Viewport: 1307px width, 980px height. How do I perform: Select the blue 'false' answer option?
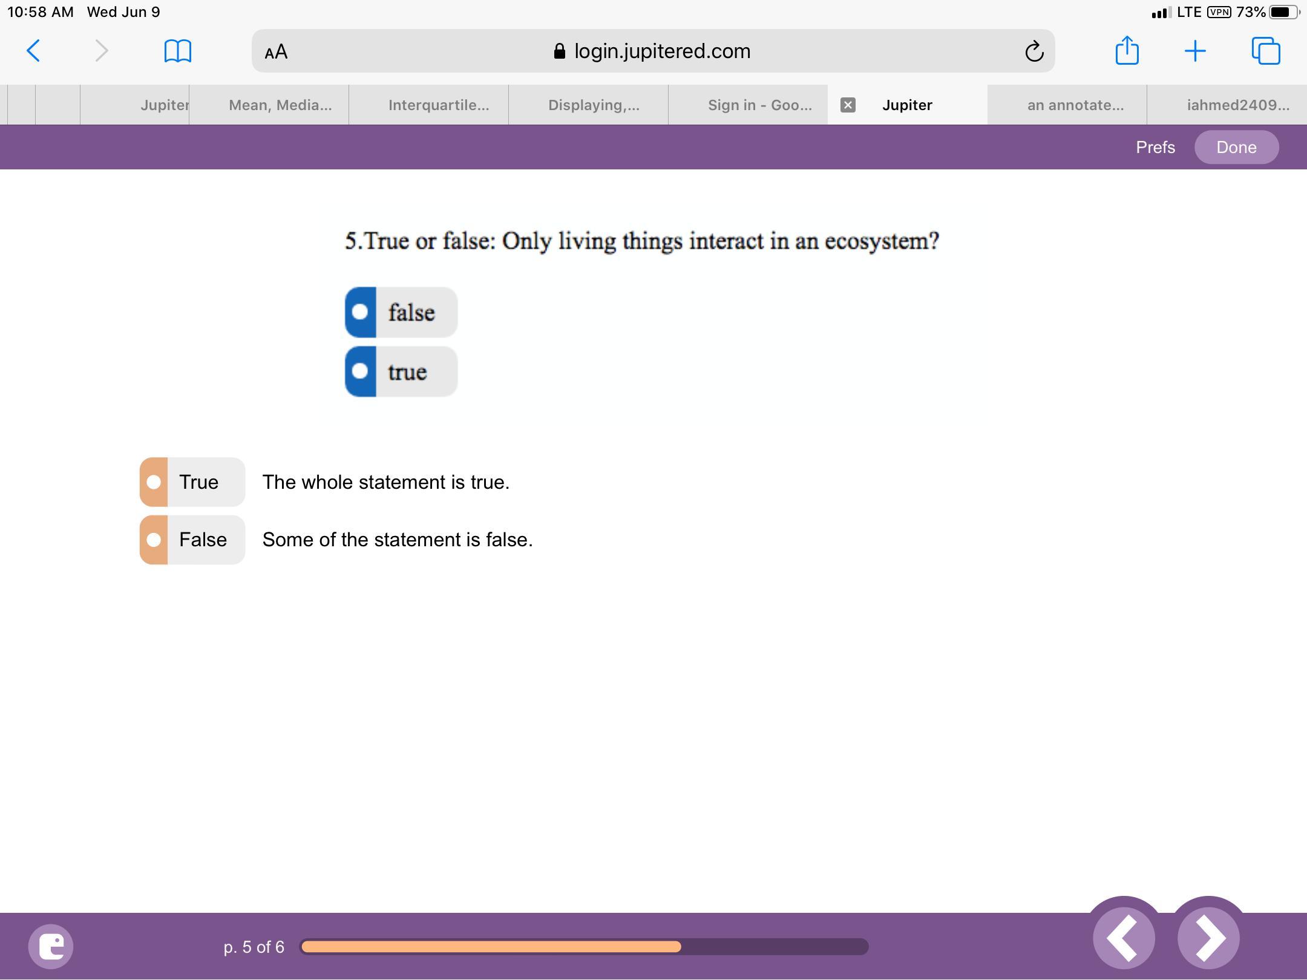coord(401,312)
